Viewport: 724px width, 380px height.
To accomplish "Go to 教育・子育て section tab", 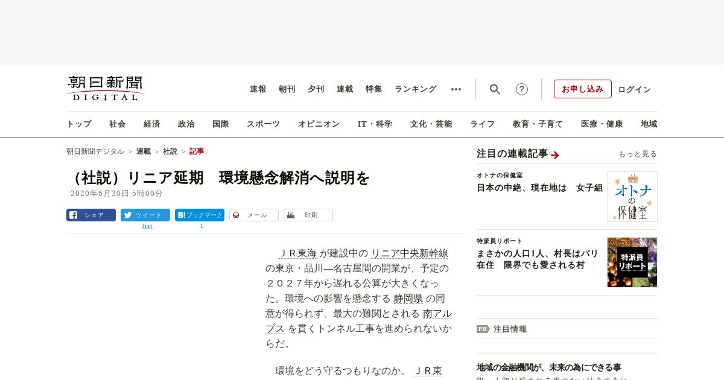I will (x=538, y=124).
